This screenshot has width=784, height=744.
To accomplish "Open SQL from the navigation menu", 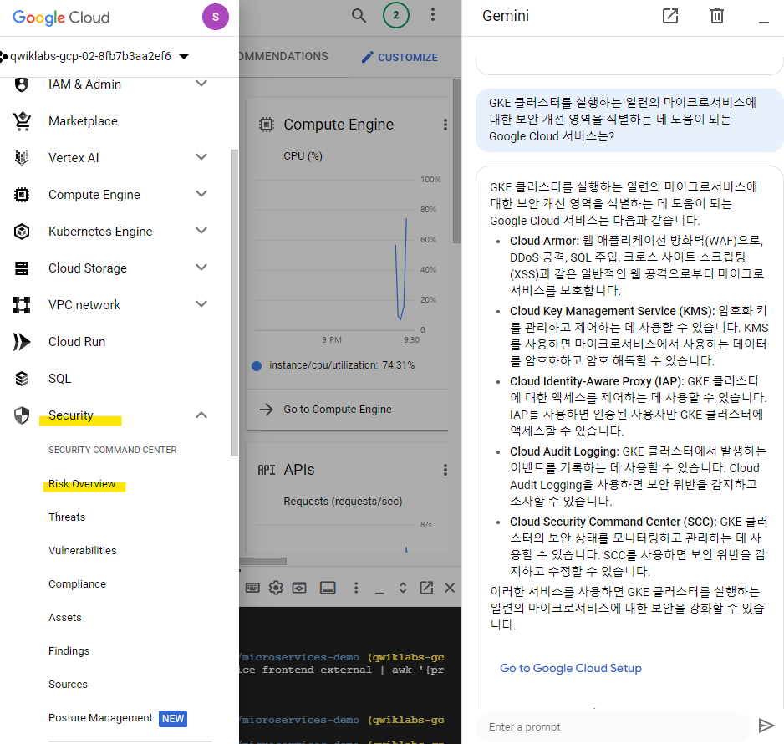I will coord(60,379).
